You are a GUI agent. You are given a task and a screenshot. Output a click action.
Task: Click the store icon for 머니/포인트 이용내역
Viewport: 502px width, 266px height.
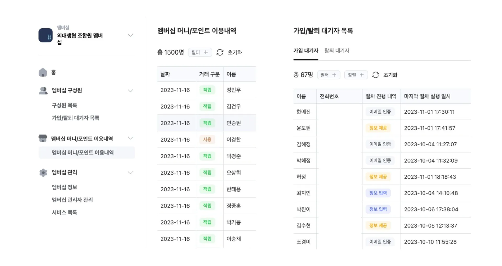point(43,138)
